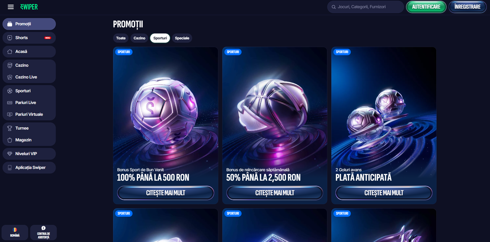Click the Autentificare button
The image size is (490, 242).
pos(426,7)
